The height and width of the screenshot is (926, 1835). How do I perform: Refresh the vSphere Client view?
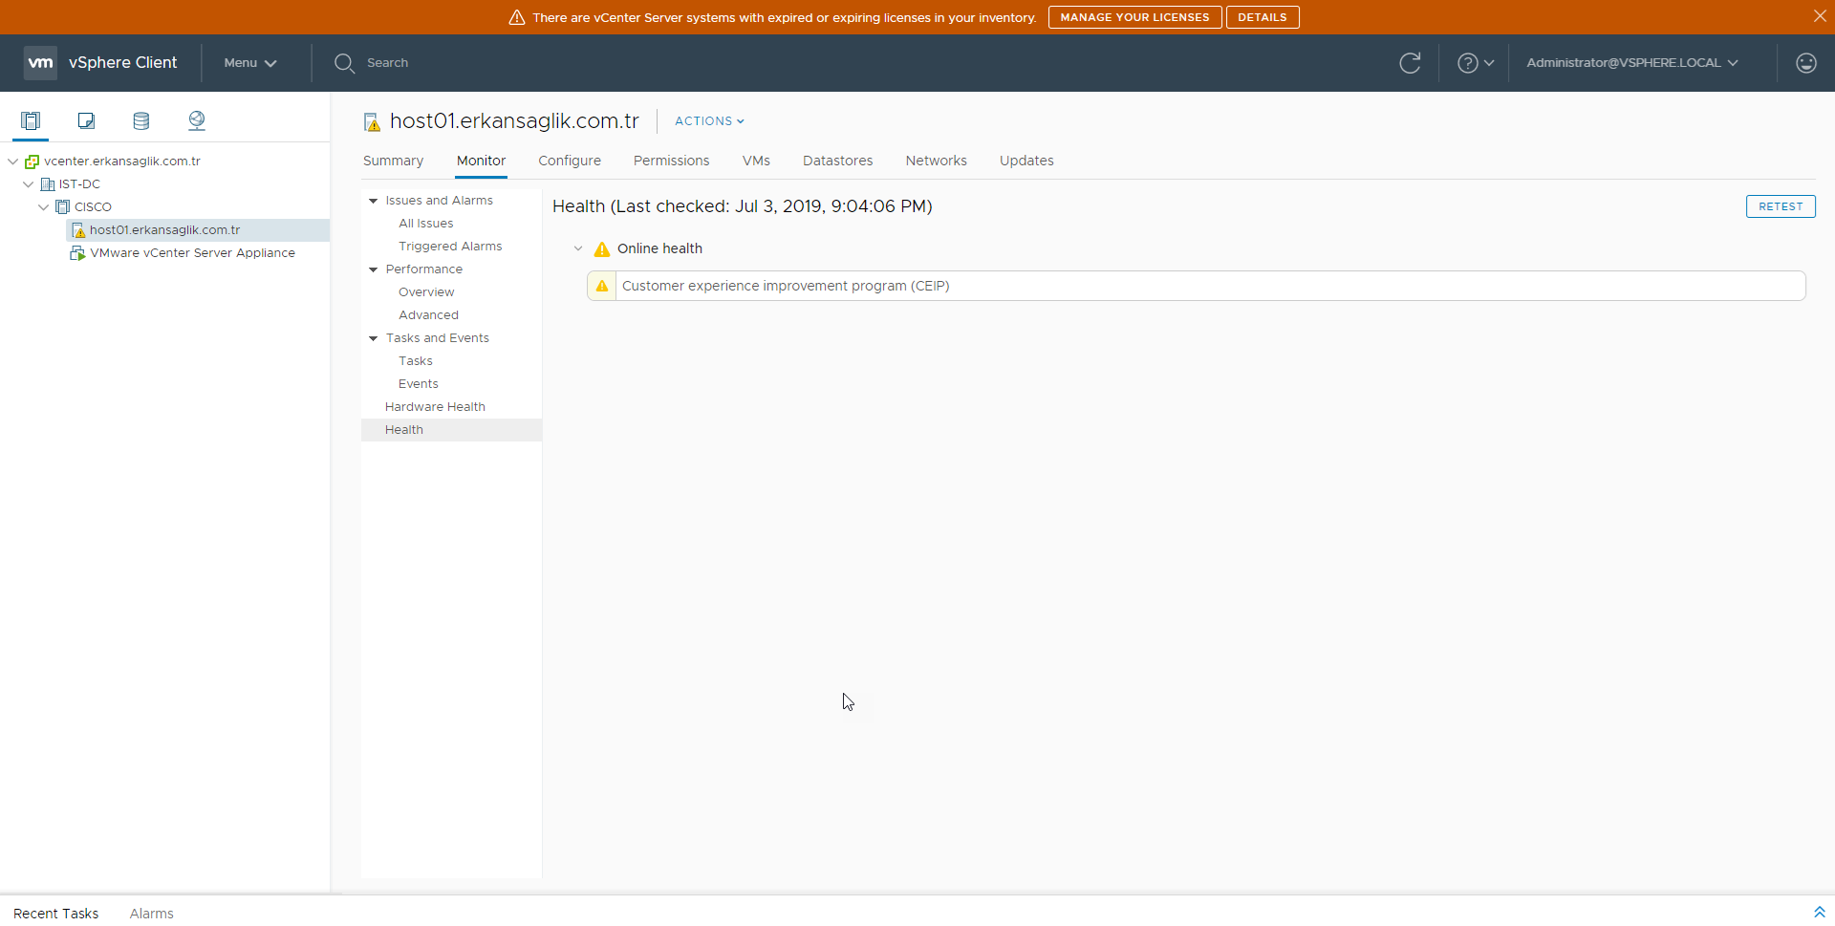[1410, 63]
